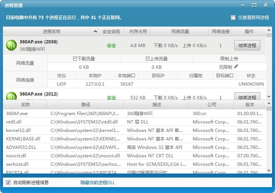Select the sechost.dll row
Image resolution: width=275 pixels, height=193 pixels.
pyautogui.click(x=134, y=164)
